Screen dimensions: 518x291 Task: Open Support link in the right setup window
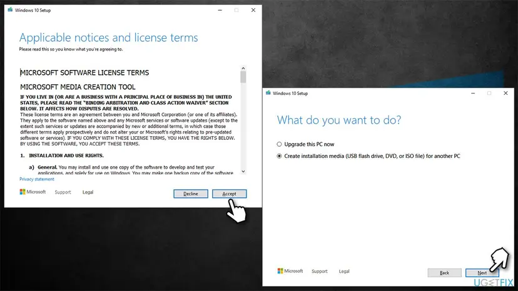pyautogui.click(x=320, y=271)
